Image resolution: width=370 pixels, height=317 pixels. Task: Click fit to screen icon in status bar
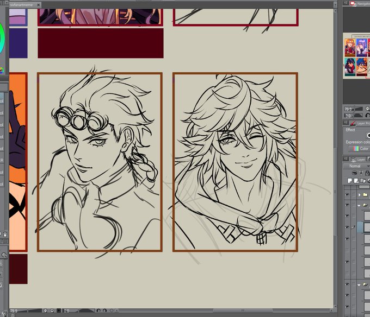[59, 310]
